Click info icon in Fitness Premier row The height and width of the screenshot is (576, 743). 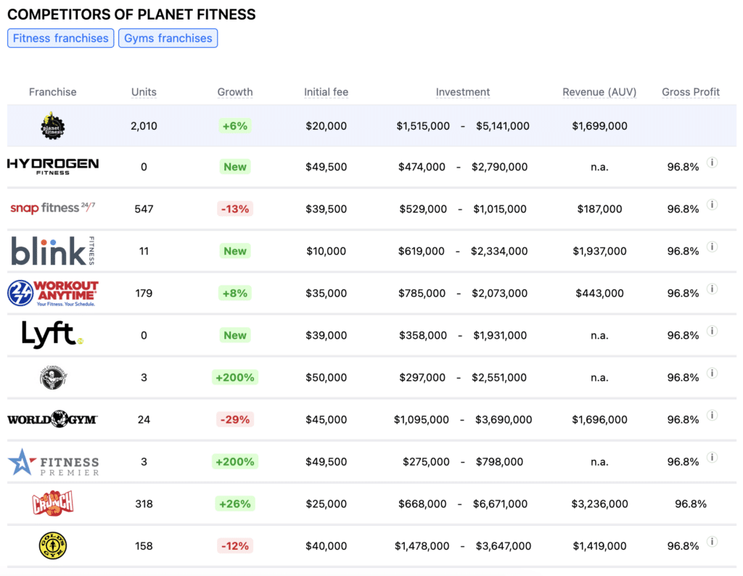pyautogui.click(x=712, y=458)
